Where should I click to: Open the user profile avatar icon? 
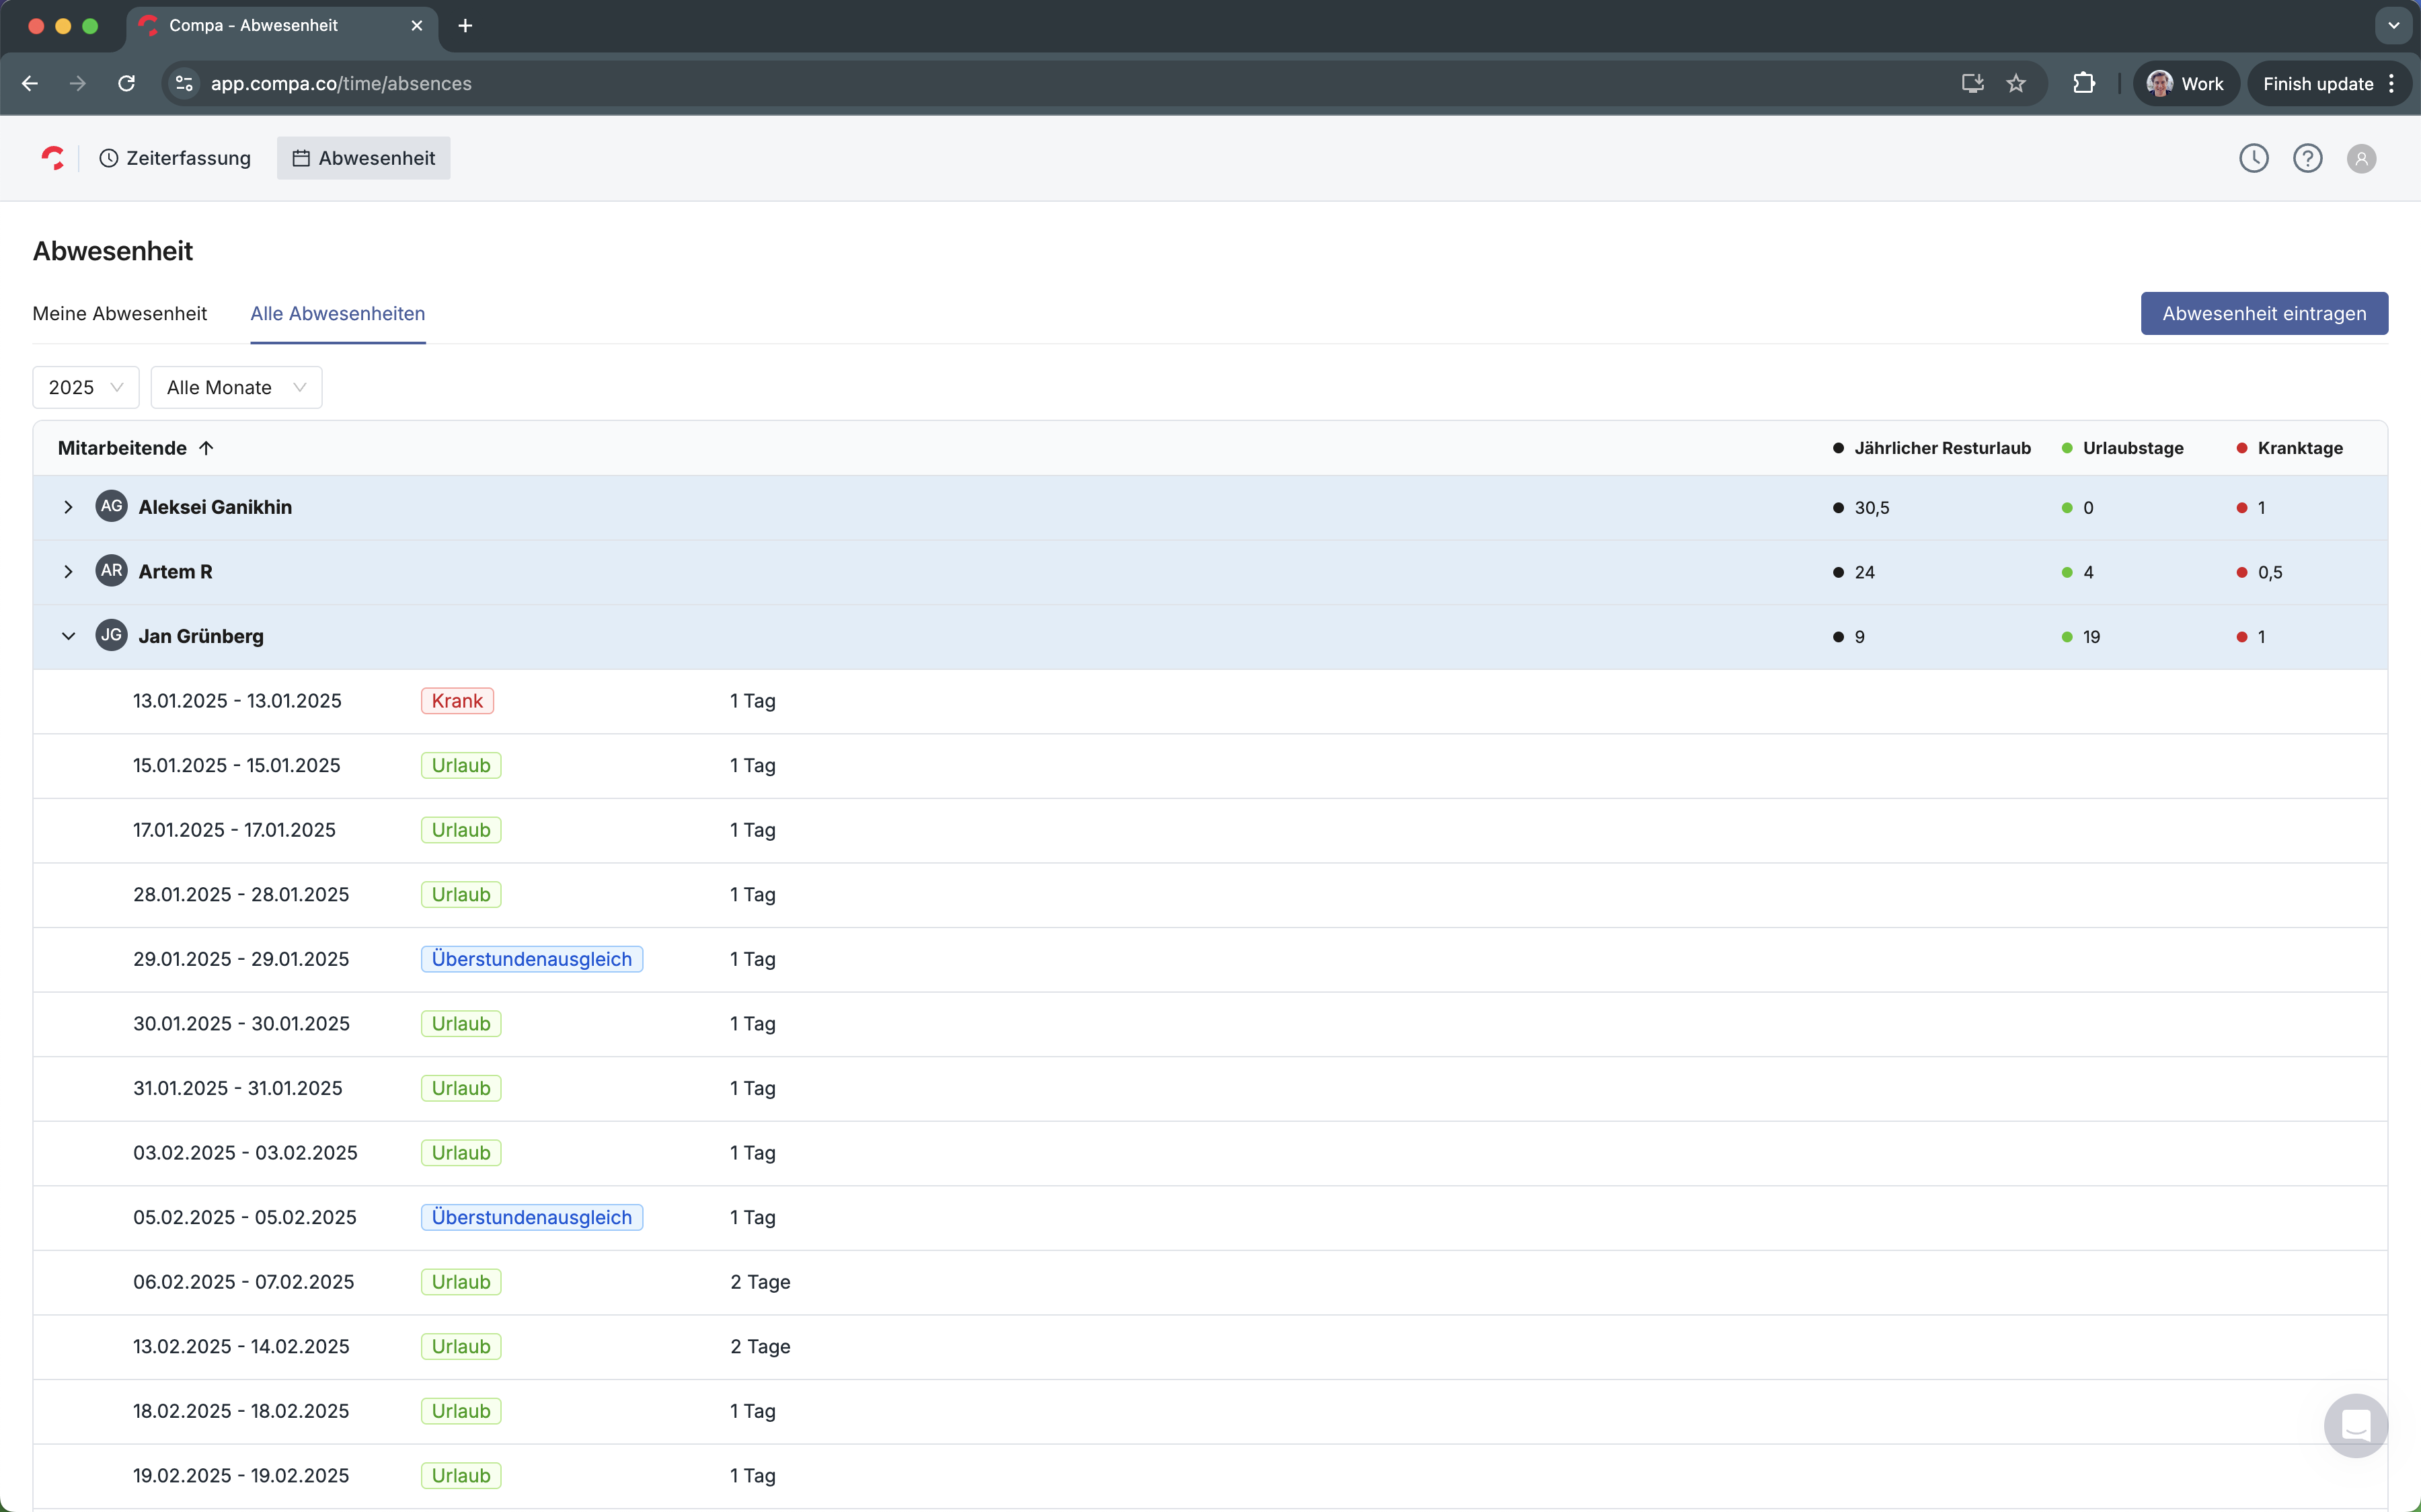pyautogui.click(x=2361, y=159)
